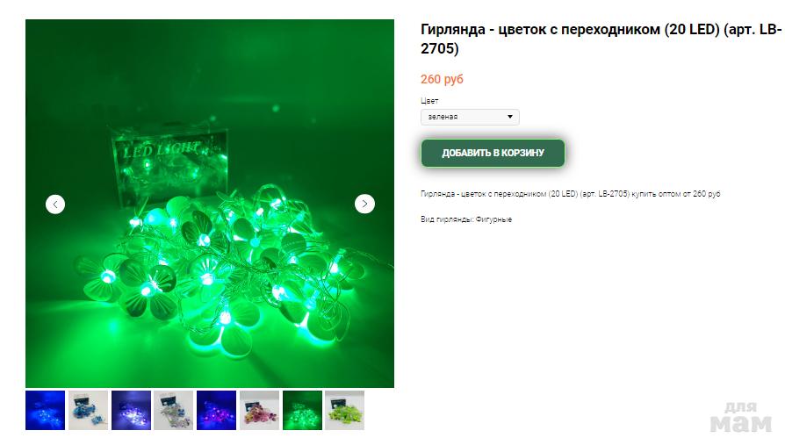Click the ДОБАВИТЬ В КОРЗИНУ button
This screenshot has width=785, height=445.
tap(493, 153)
